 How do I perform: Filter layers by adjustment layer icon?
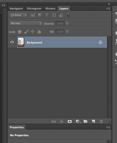[40, 15]
